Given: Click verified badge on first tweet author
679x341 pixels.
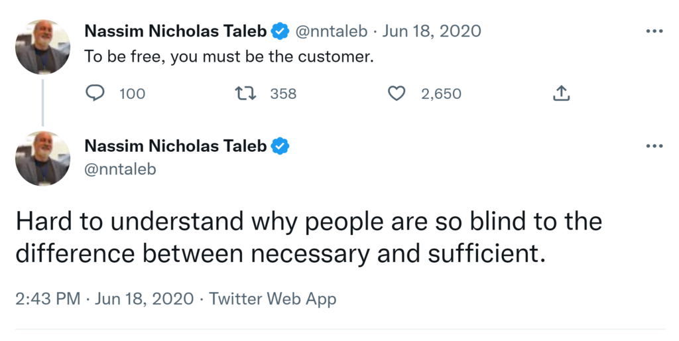Looking at the screenshot, I should pos(280,31).
